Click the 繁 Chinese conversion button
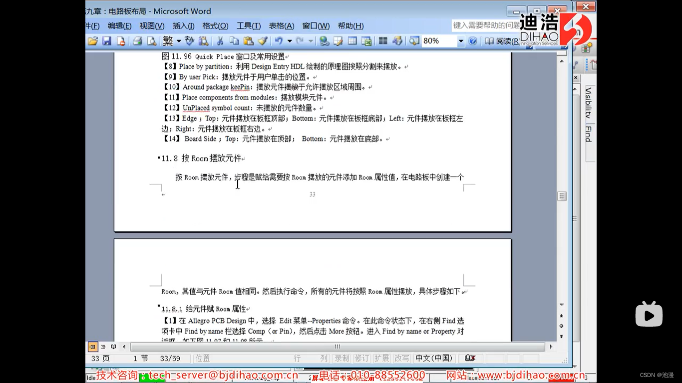The height and width of the screenshot is (383, 682). (x=168, y=41)
